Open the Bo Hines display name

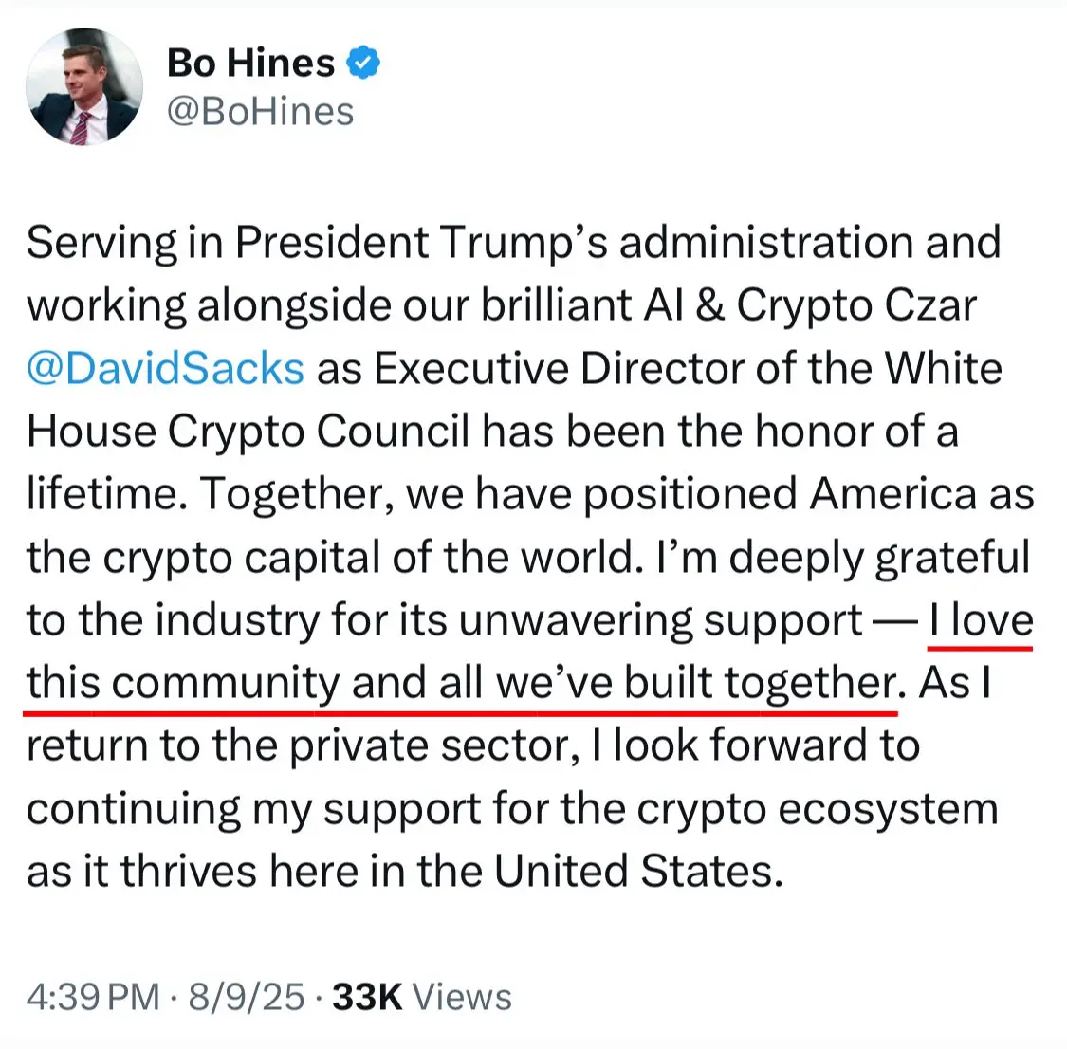[x=250, y=63]
